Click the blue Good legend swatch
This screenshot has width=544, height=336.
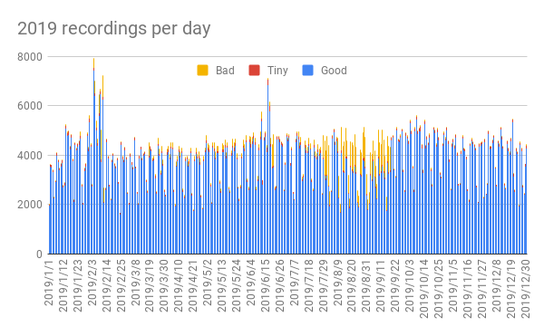pos(307,71)
